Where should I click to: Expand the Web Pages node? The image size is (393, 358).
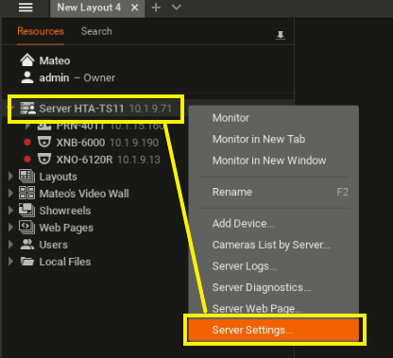click(10, 227)
